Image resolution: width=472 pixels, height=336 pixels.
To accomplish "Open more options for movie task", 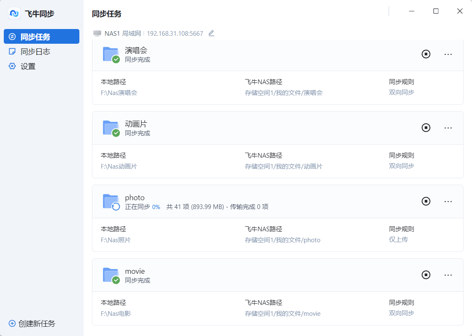I will [448, 275].
